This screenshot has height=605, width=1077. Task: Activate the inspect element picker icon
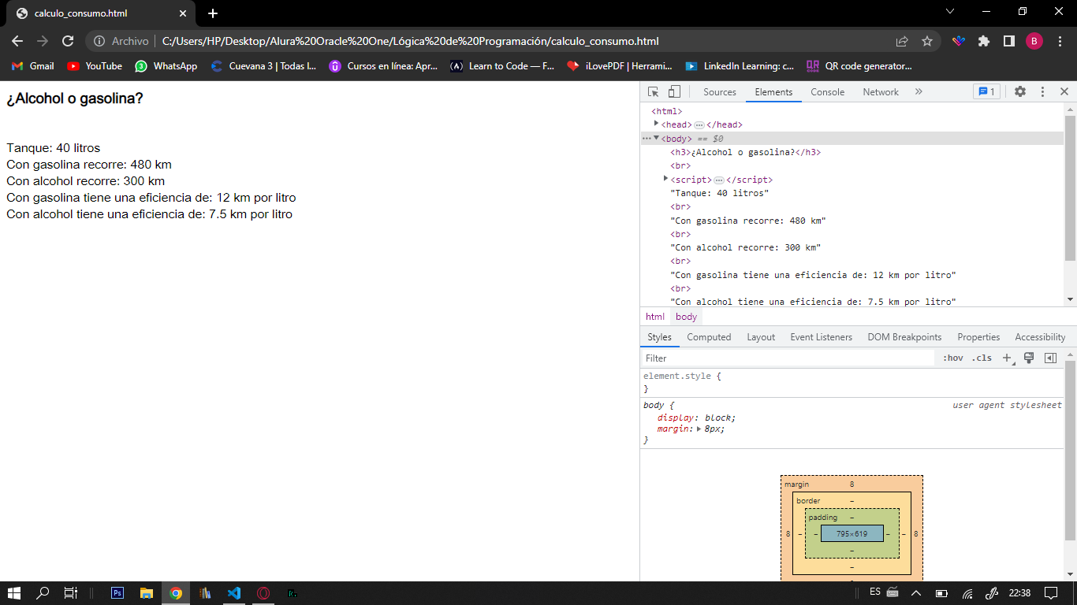(x=654, y=92)
